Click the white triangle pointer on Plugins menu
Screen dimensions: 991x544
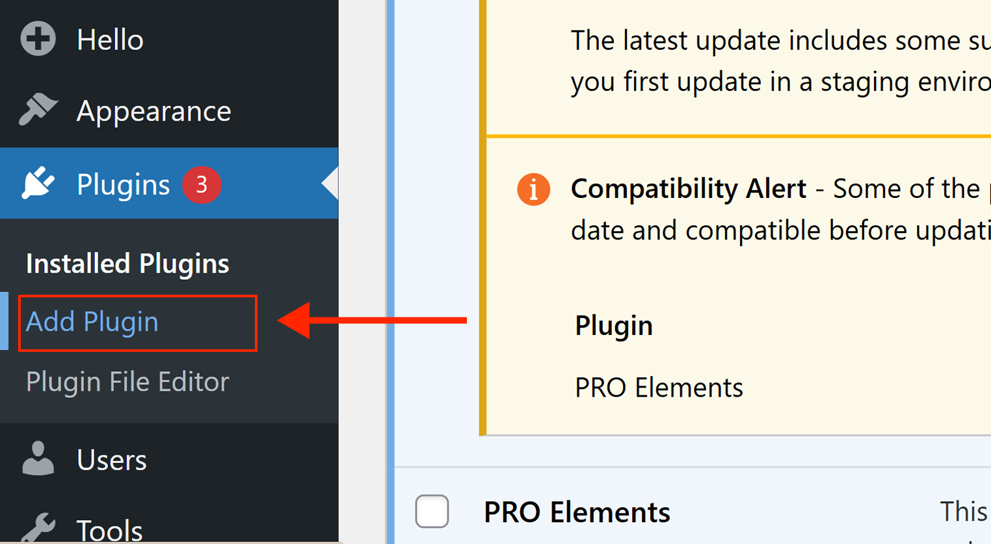330,183
